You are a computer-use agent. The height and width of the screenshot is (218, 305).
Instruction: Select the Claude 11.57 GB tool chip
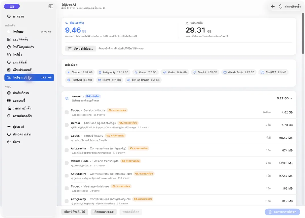(x=80, y=72)
